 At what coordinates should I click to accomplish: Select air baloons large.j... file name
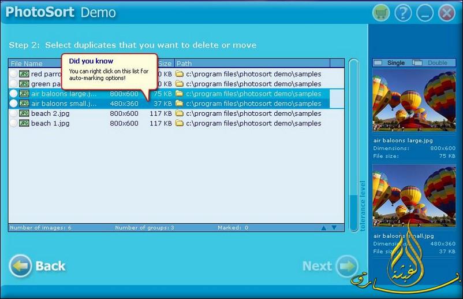pos(64,94)
